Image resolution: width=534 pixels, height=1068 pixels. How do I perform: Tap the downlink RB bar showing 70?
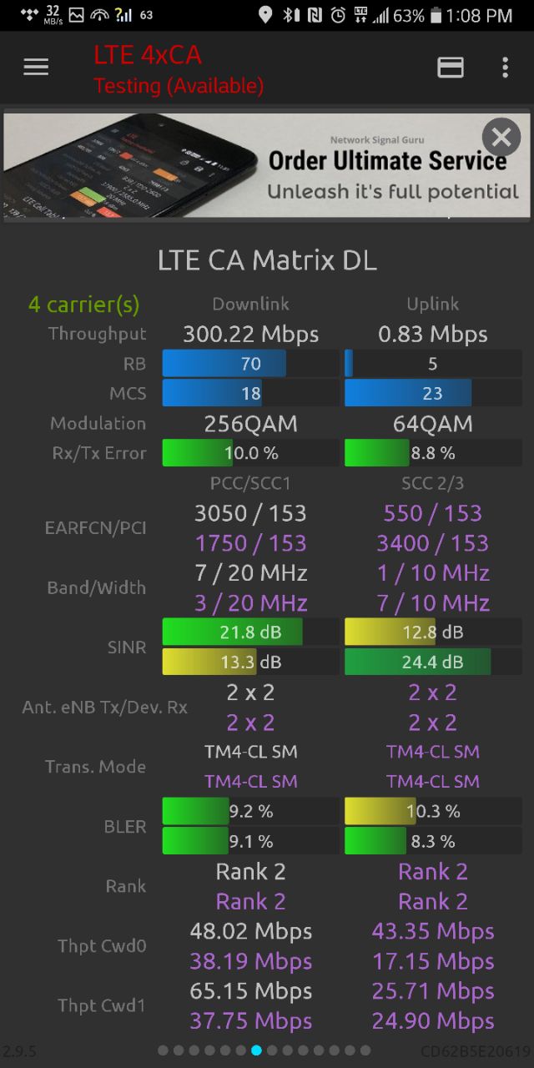pyautogui.click(x=250, y=364)
